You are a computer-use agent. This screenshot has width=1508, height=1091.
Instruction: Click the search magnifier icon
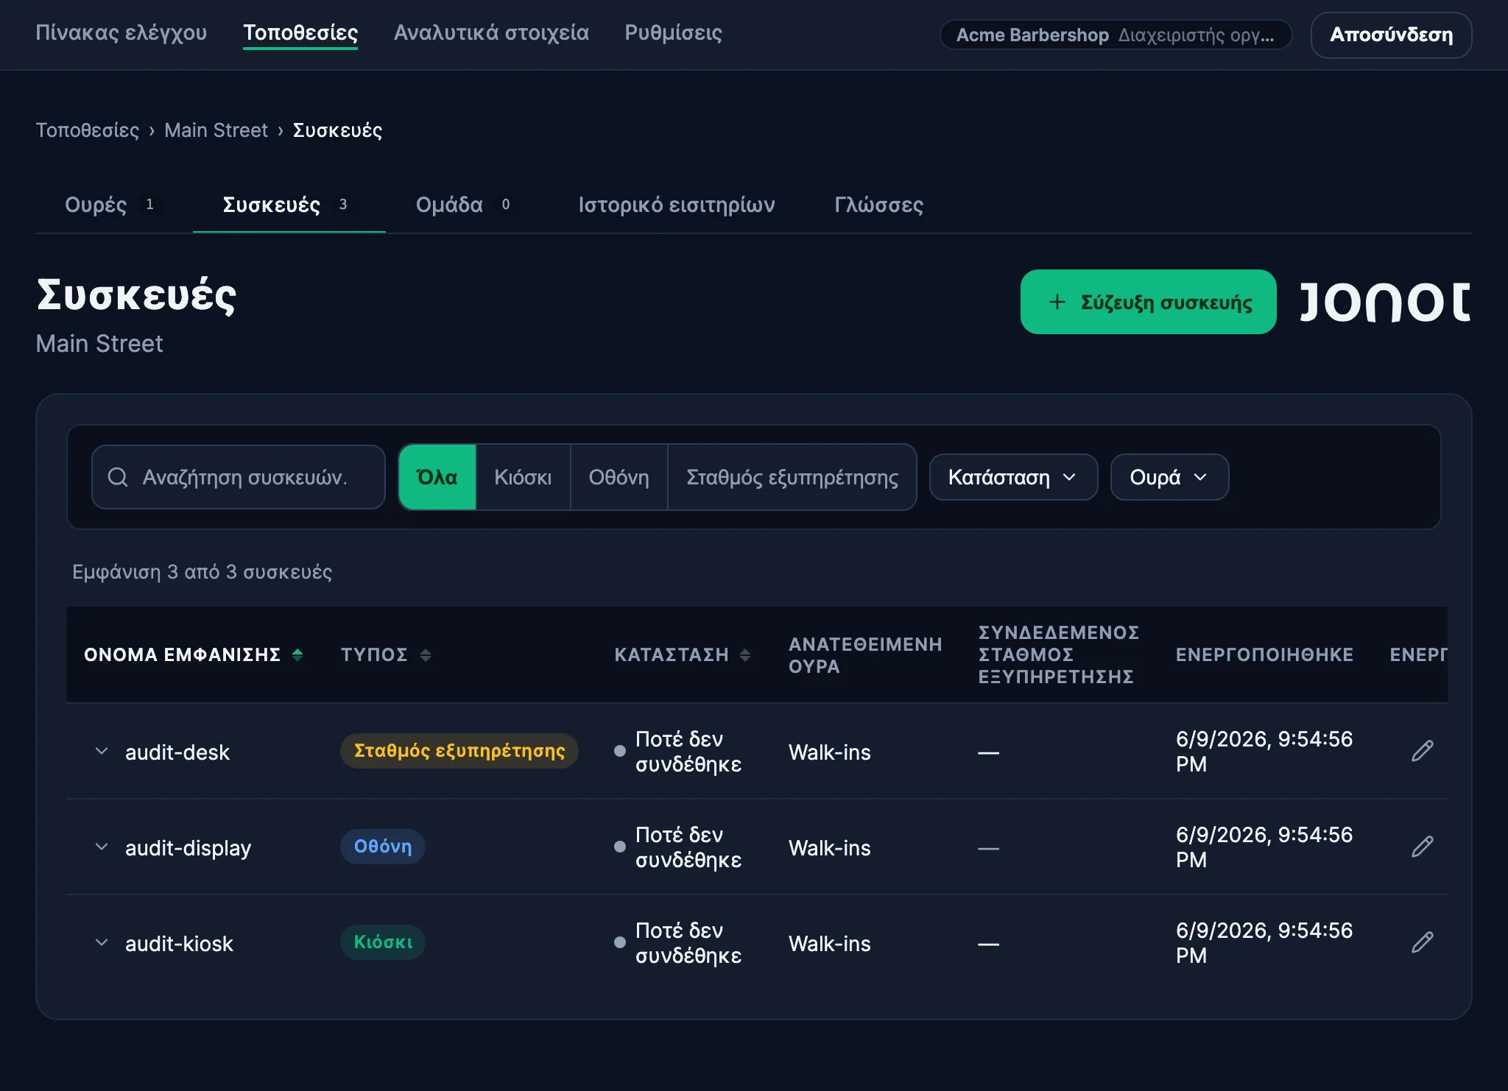pos(118,477)
